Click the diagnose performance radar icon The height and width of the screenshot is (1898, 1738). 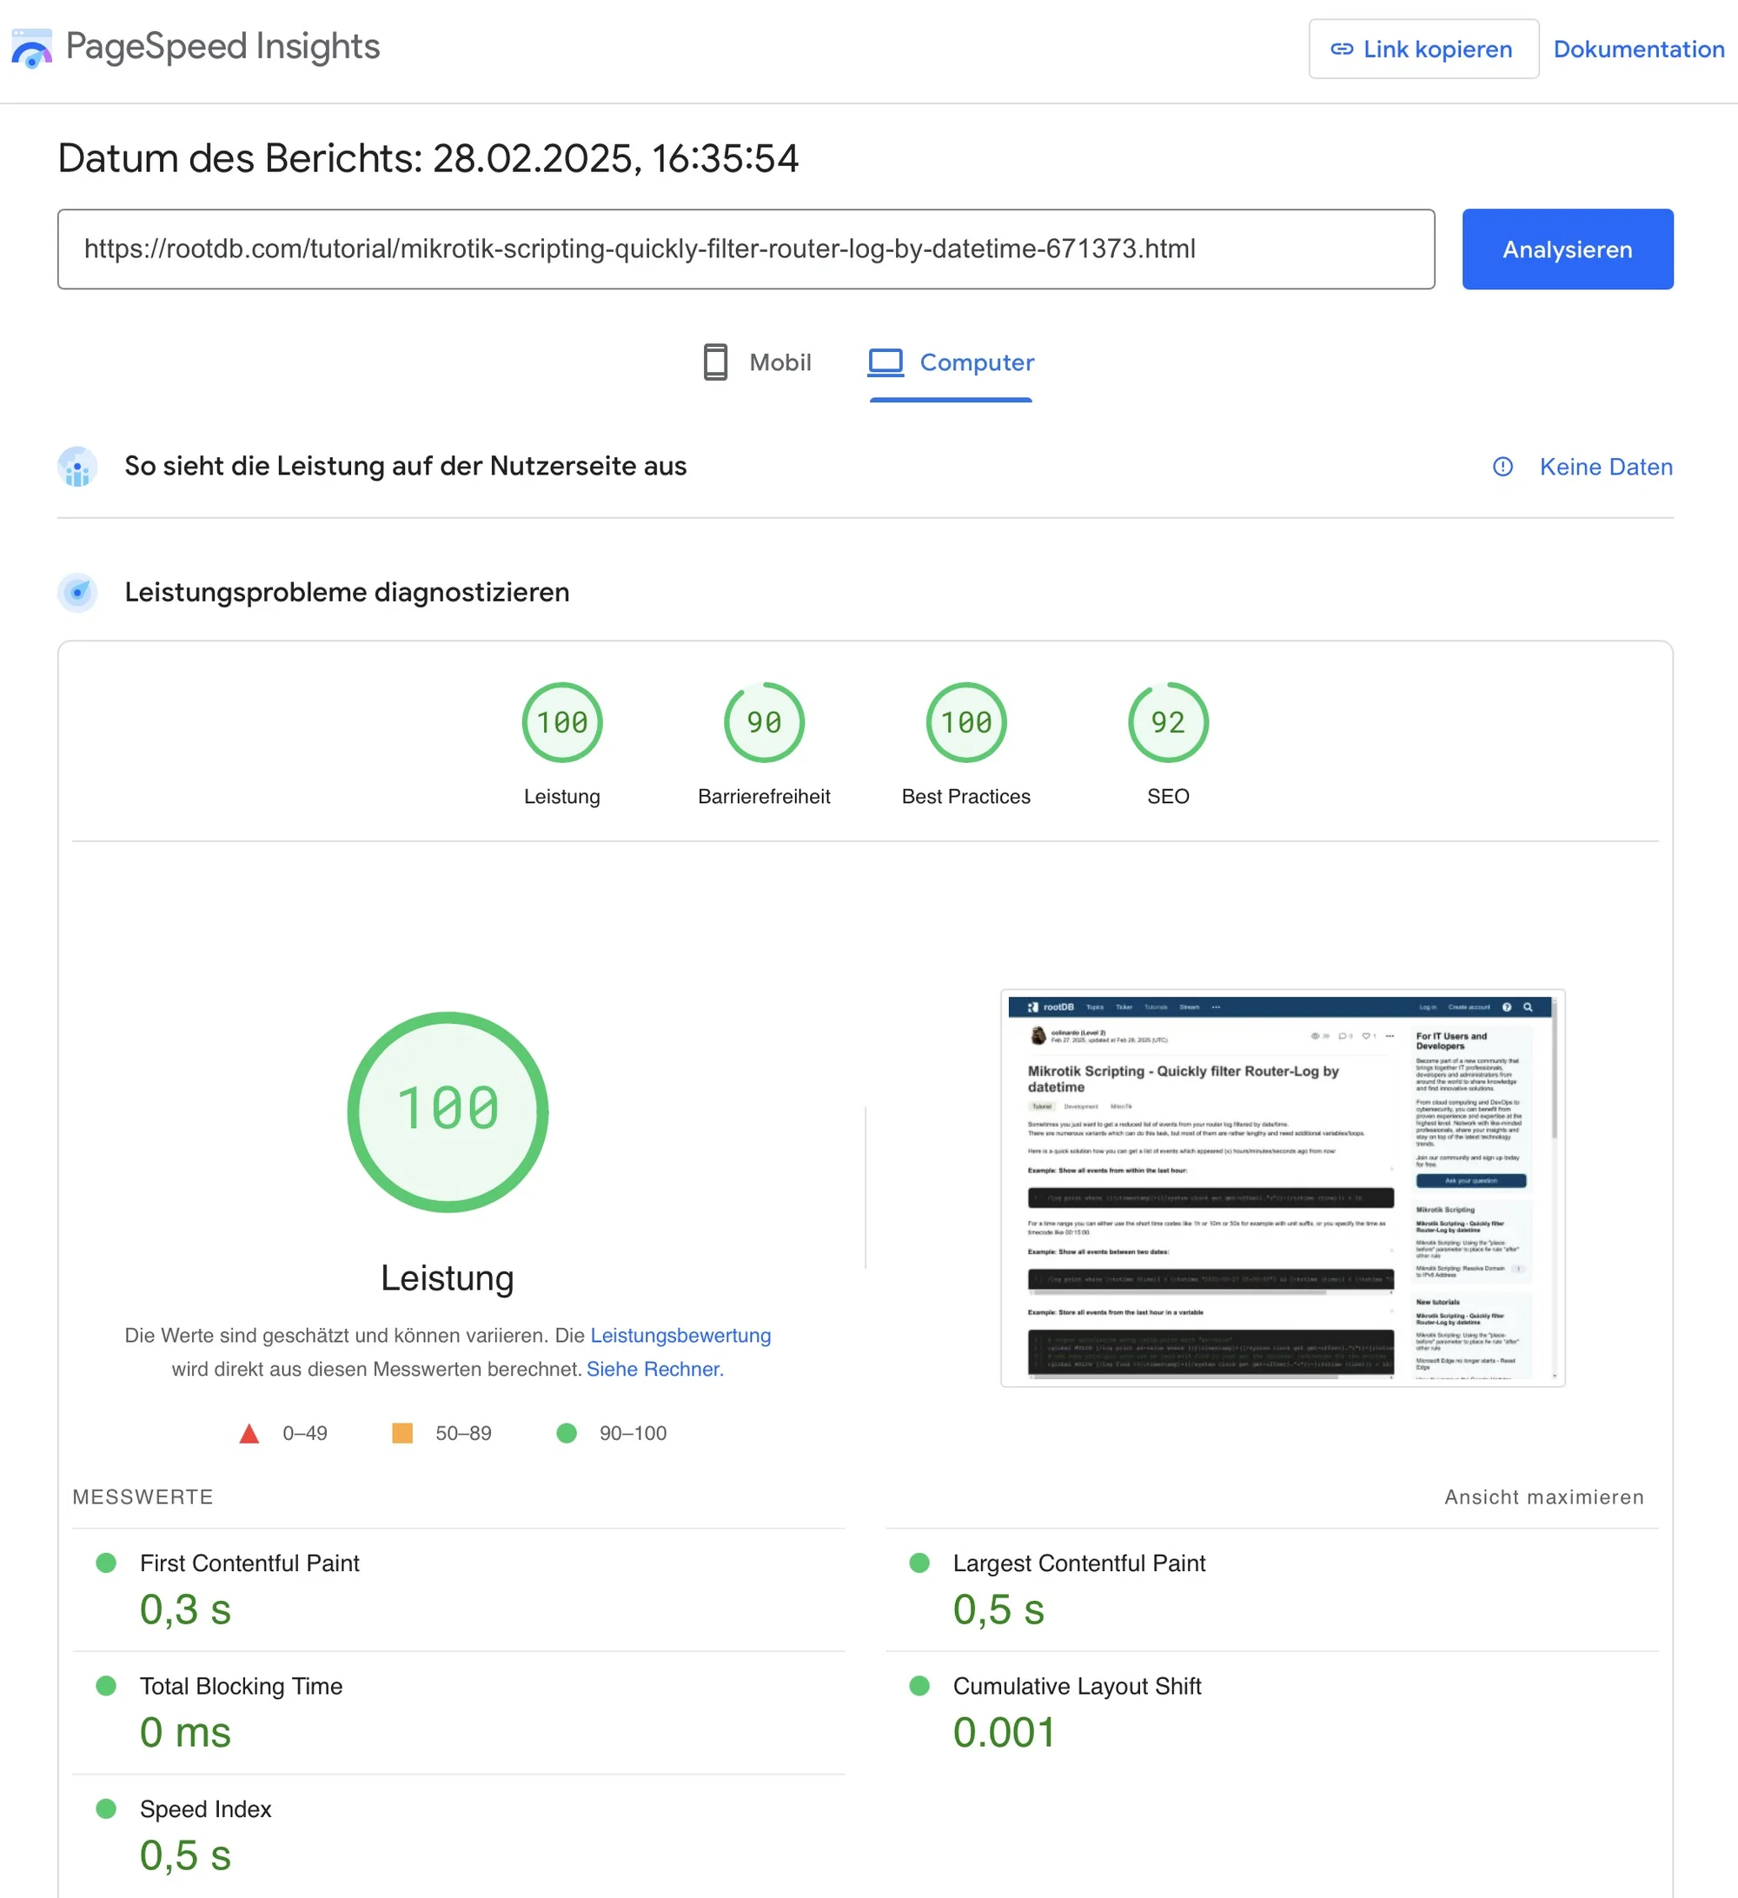tap(77, 593)
